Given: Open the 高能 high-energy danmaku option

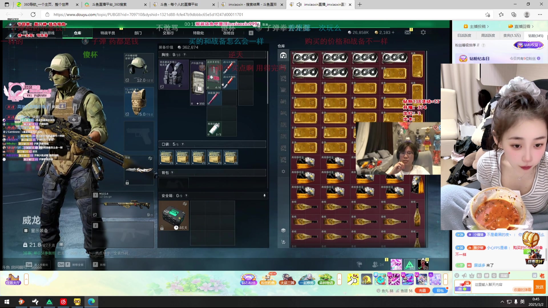Looking at the screenshot, I should tap(504, 275).
